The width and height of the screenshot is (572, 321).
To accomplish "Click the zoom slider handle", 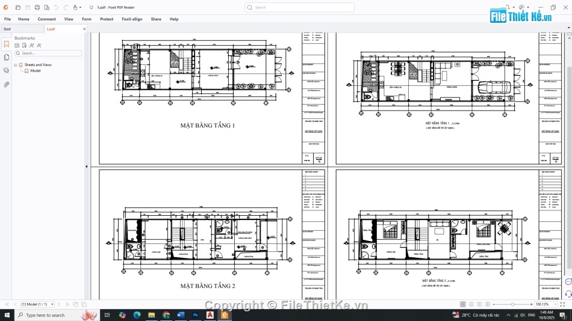I will [x=512, y=304].
